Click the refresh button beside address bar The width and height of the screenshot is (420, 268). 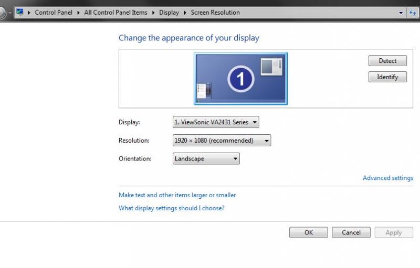coord(413,13)
